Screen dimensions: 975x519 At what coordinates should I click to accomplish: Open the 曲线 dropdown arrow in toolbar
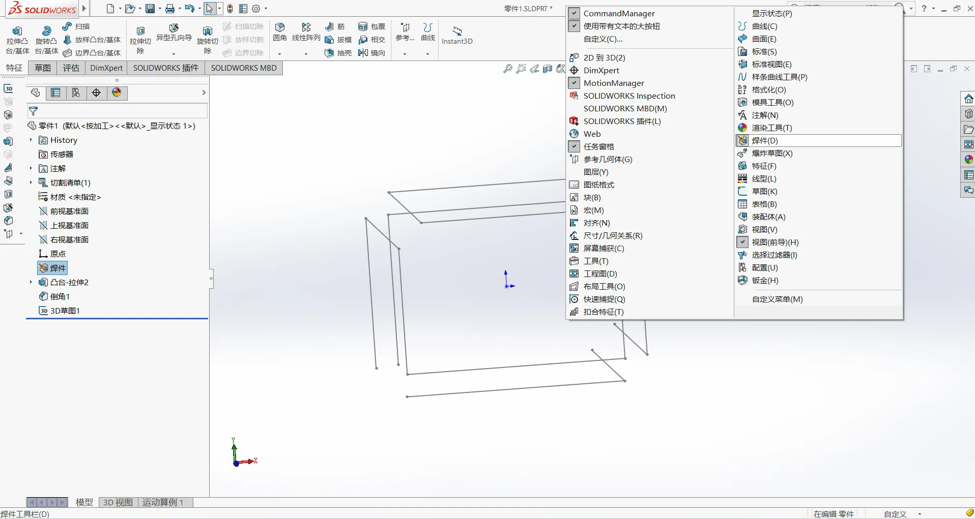pos(428,54)
